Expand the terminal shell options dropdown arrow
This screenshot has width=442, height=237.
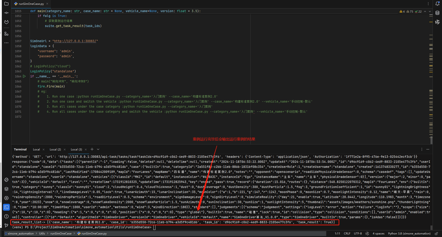[x=98, y=149]
